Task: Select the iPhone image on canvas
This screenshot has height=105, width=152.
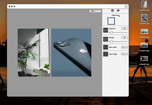Action: (71, 52)
